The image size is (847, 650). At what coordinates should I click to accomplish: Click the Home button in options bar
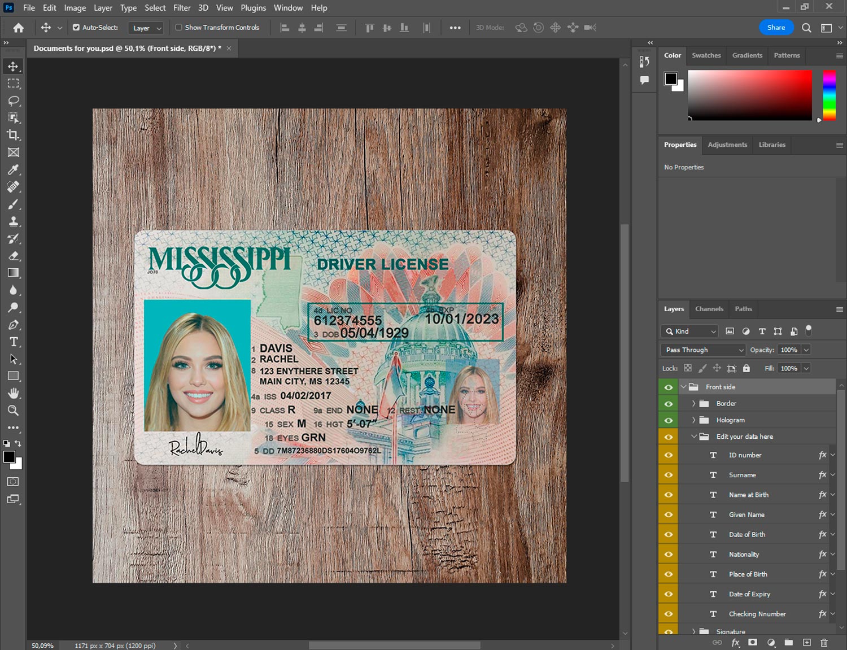(19, 28)
